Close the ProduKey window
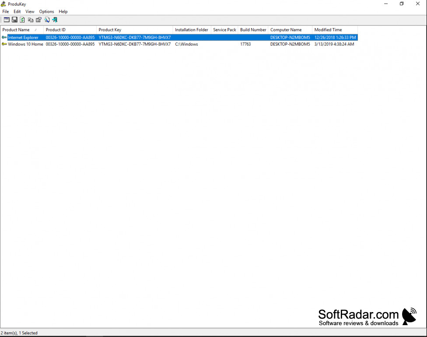This screenshot has height=337, width=427. pyautogui.click(x=418, y=4)
